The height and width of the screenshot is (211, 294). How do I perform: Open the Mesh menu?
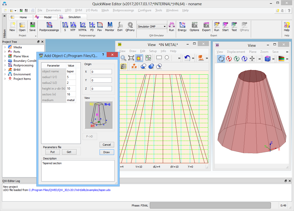pyautogui.click(x=105, y=10)
